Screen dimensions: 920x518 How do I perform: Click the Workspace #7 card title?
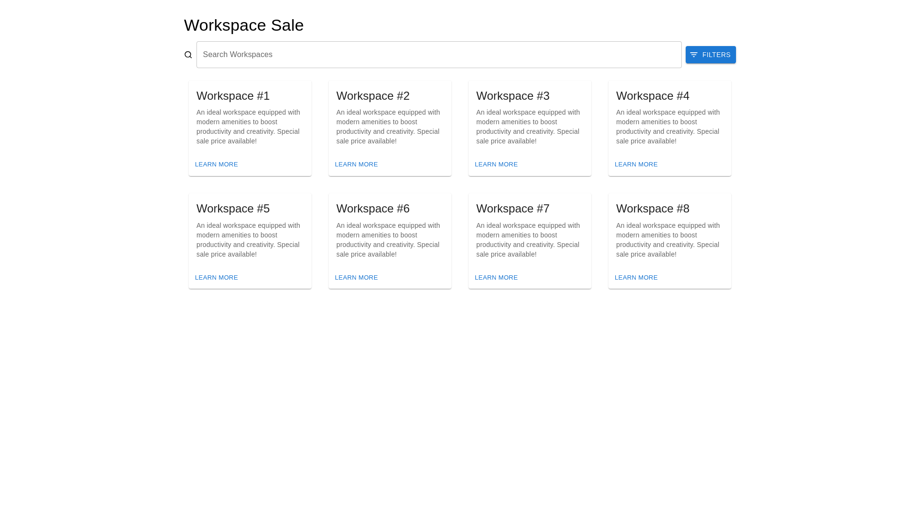click(513, 209)
